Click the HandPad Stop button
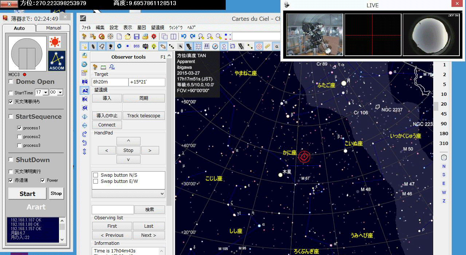Screen dimensions: 466x255 128,150
